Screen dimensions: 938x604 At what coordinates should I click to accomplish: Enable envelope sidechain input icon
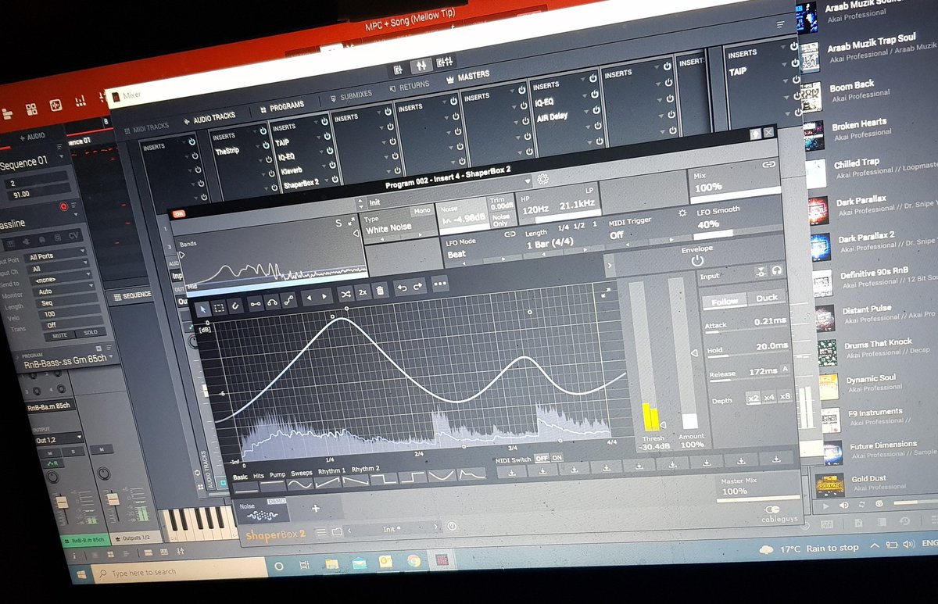point(761,271)
